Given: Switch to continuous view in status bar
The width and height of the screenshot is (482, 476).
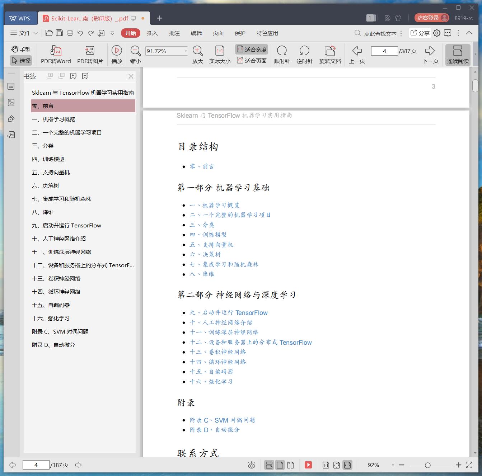Looking at the screenshot, I should coord(269,465).
